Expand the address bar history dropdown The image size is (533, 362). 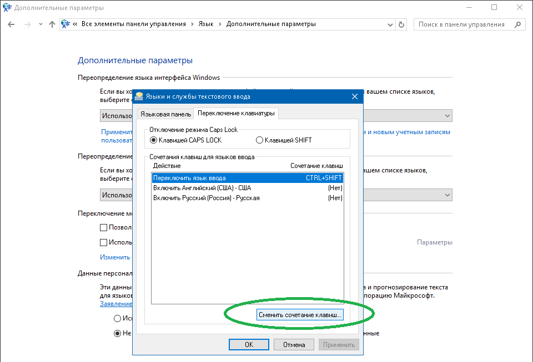[390, 25]
